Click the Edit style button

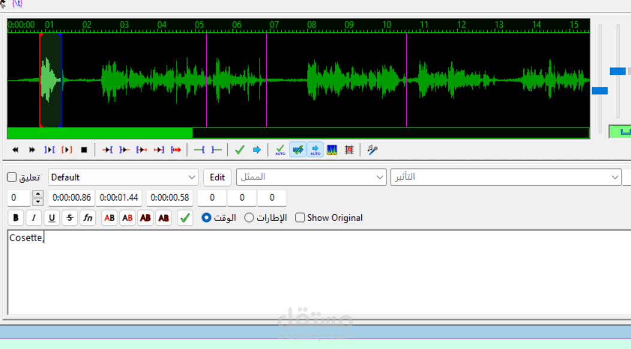click(x=218, y=177)
